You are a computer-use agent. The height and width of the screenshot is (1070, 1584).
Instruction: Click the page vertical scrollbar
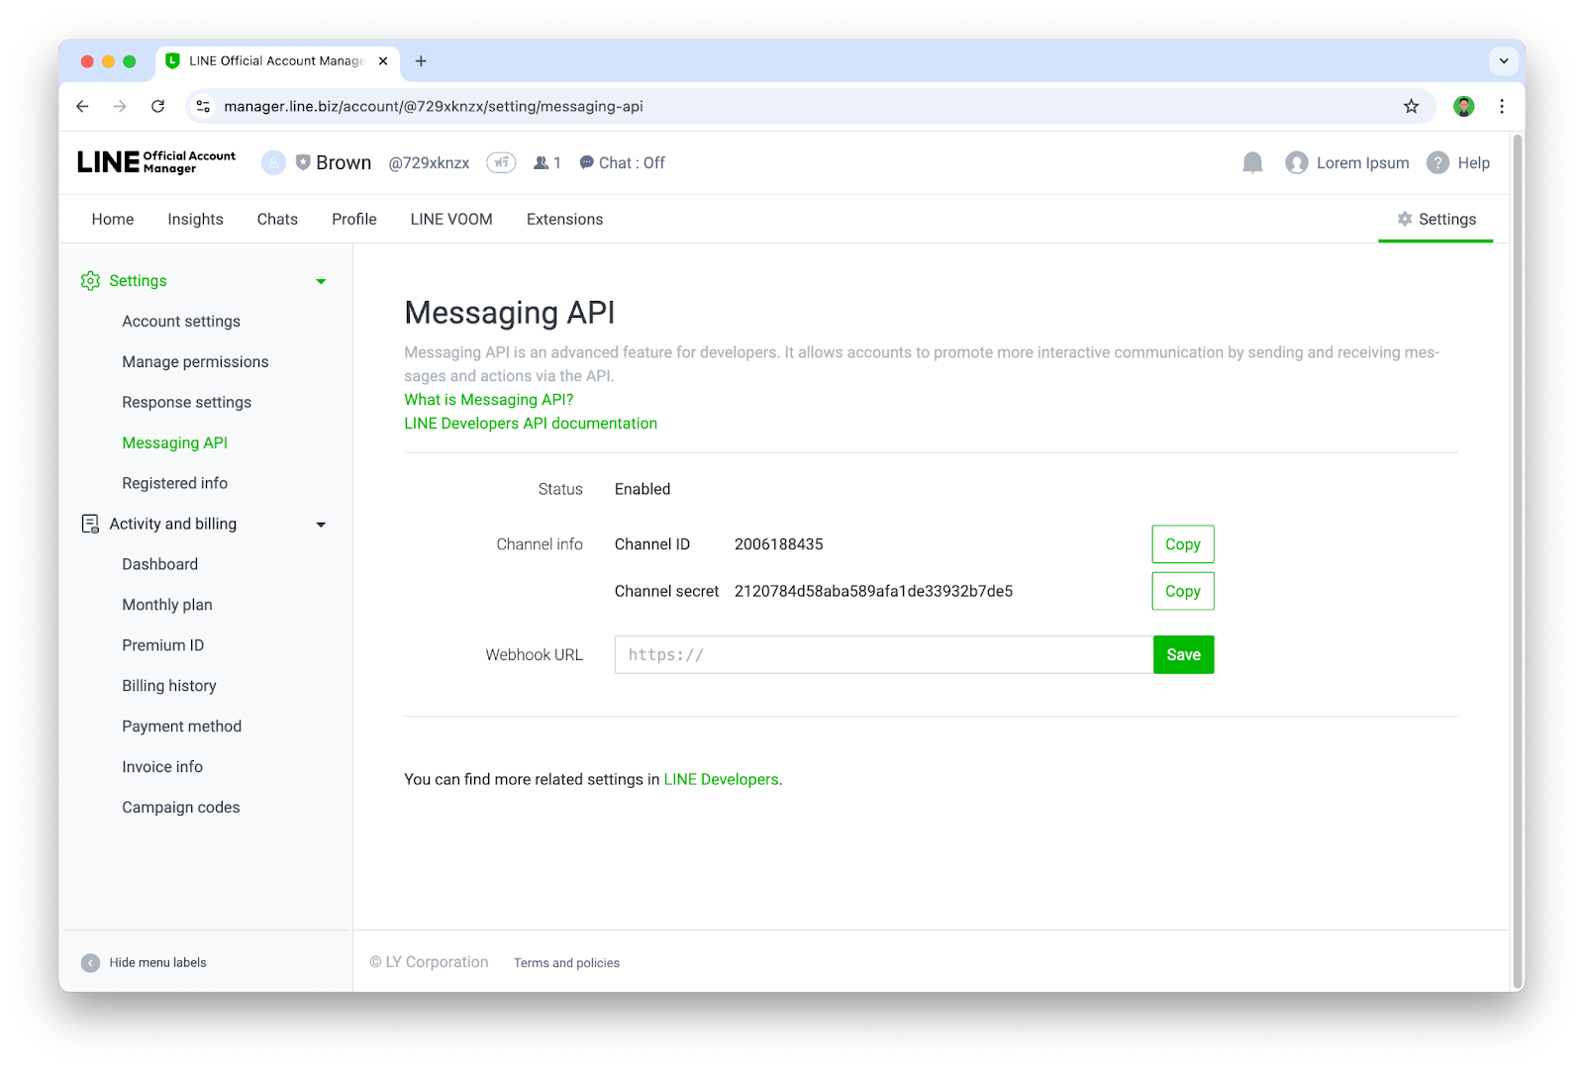tap(1518, 561)
